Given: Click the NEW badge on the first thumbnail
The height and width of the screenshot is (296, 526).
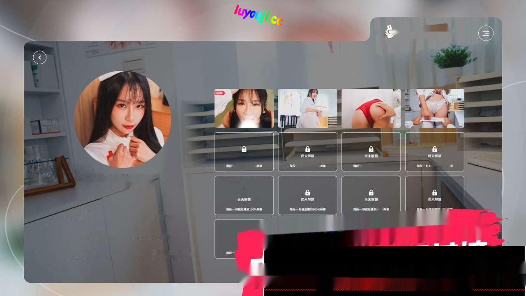Looking at the screenshot, I should [x=220, y=93].
